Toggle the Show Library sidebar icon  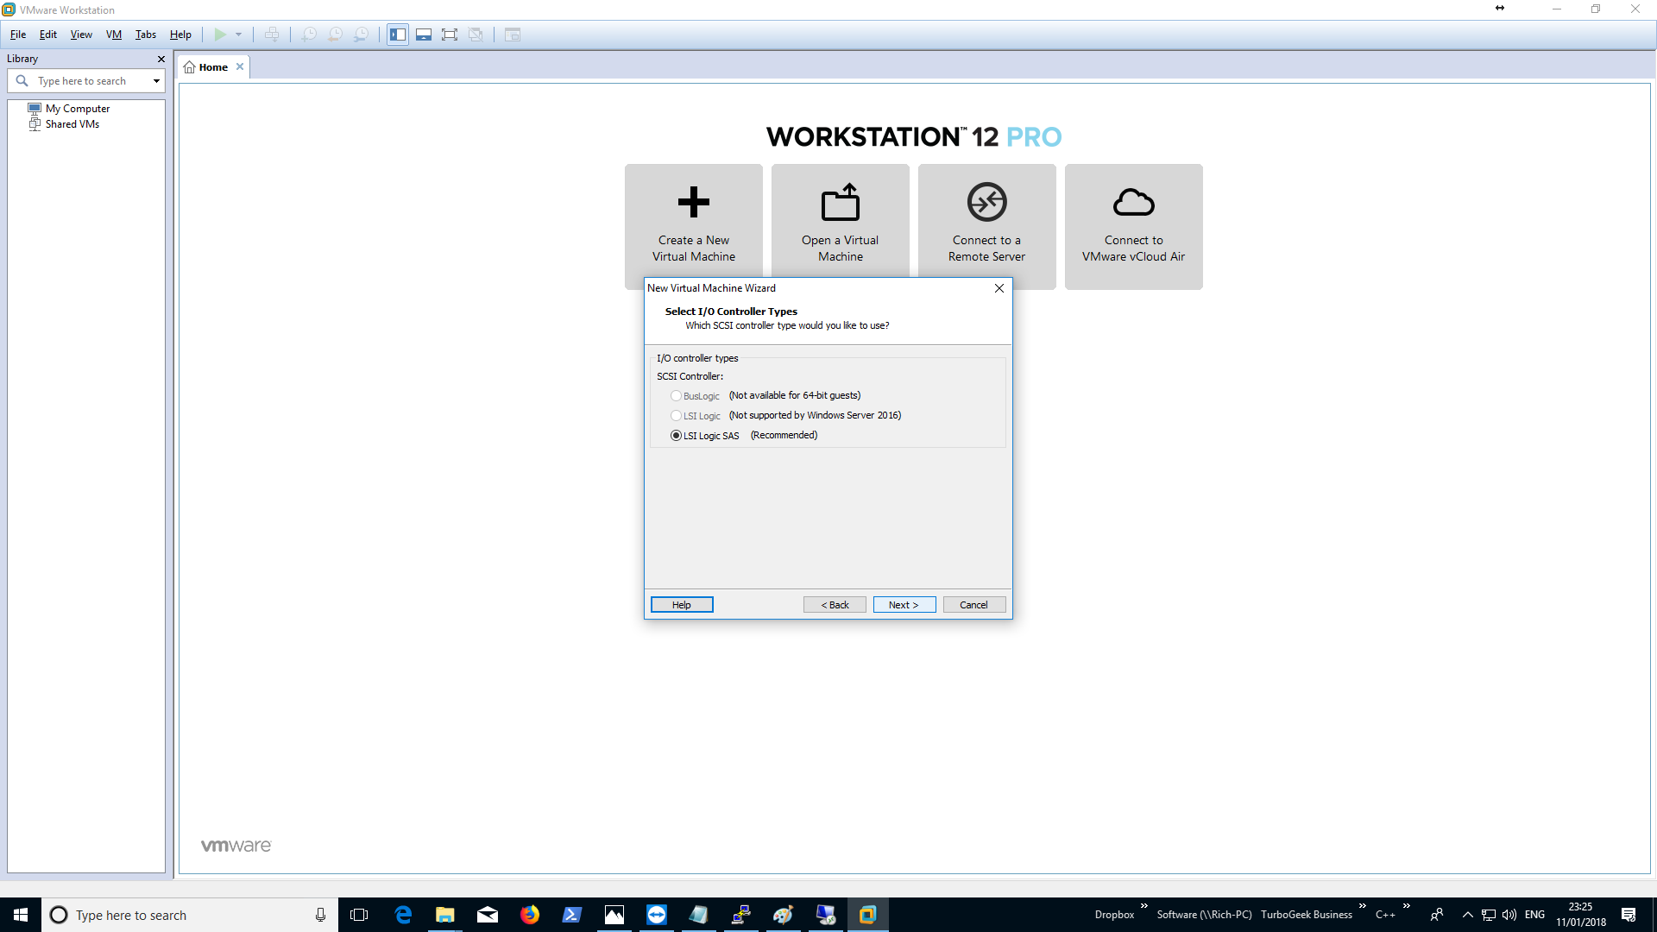[x=398, y=35]
